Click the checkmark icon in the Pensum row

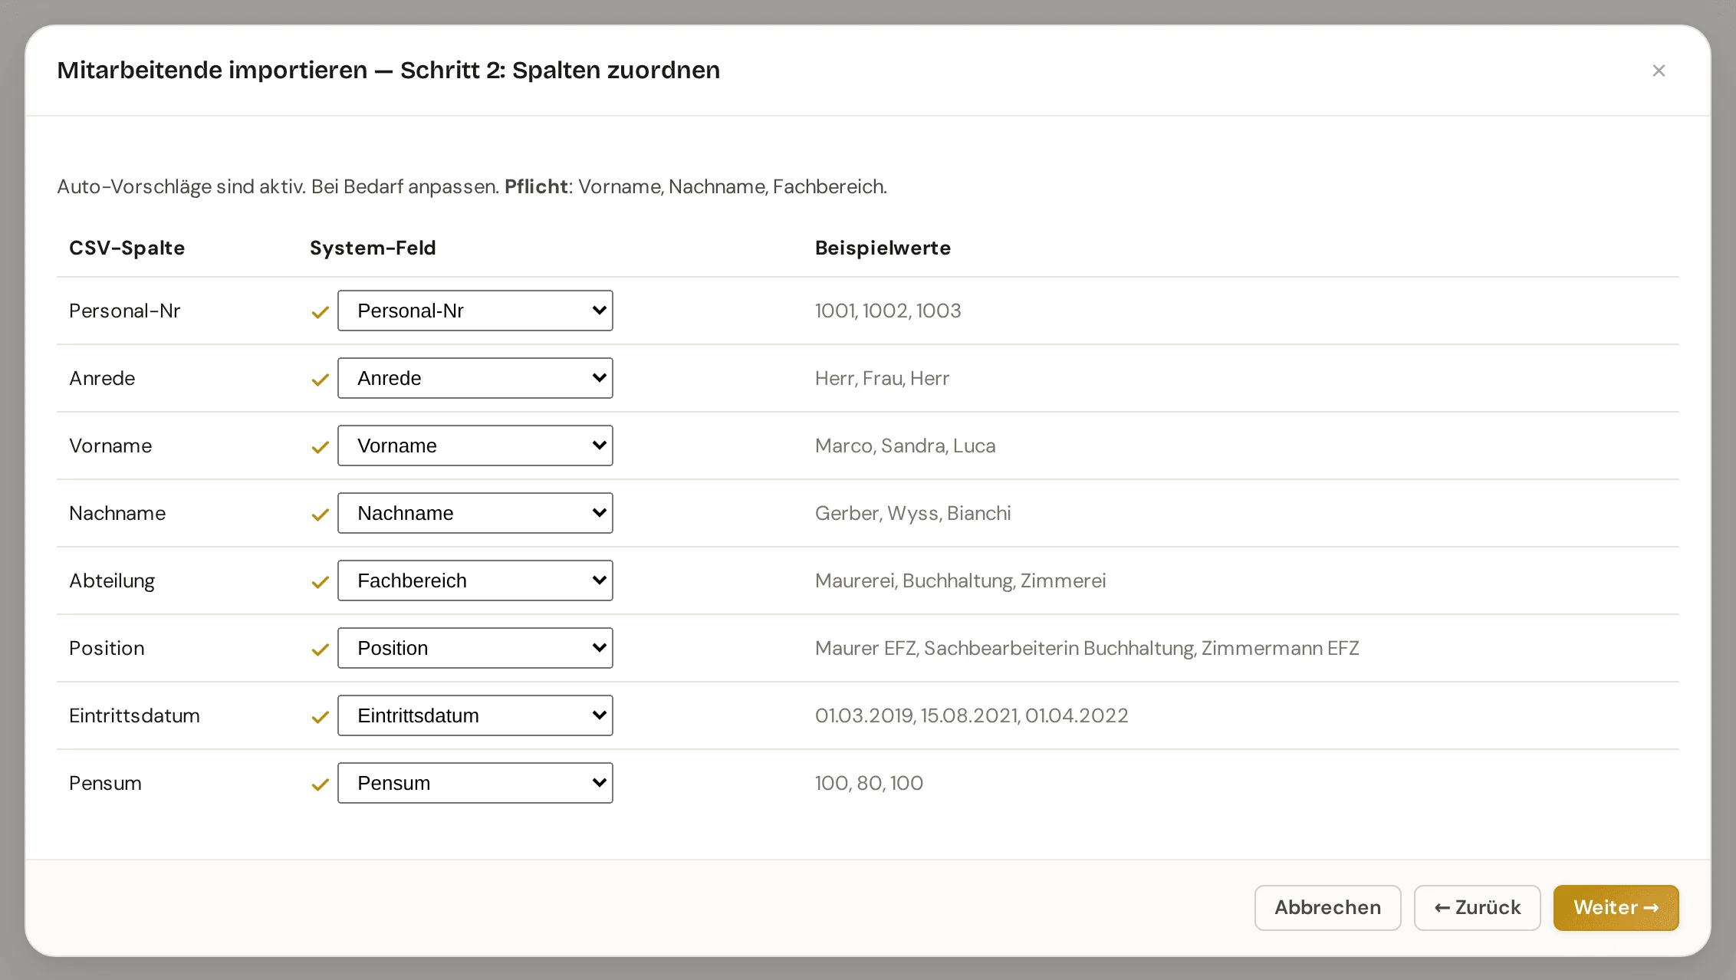click(x=321, y=784)
